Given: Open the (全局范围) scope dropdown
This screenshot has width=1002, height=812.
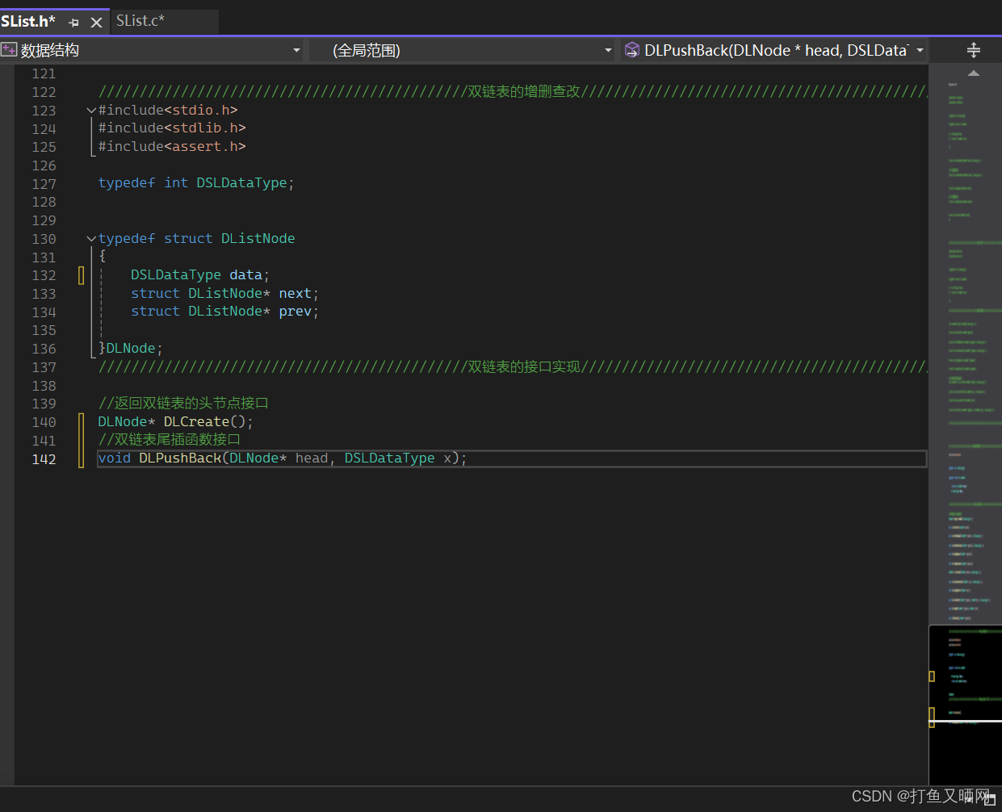Looking at the screenshot, I should pos(608,50).
